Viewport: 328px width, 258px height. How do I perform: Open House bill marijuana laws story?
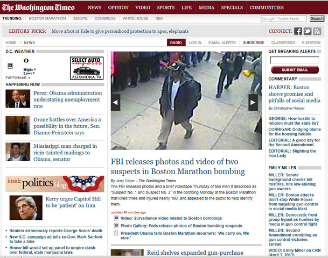click(52, 250)
